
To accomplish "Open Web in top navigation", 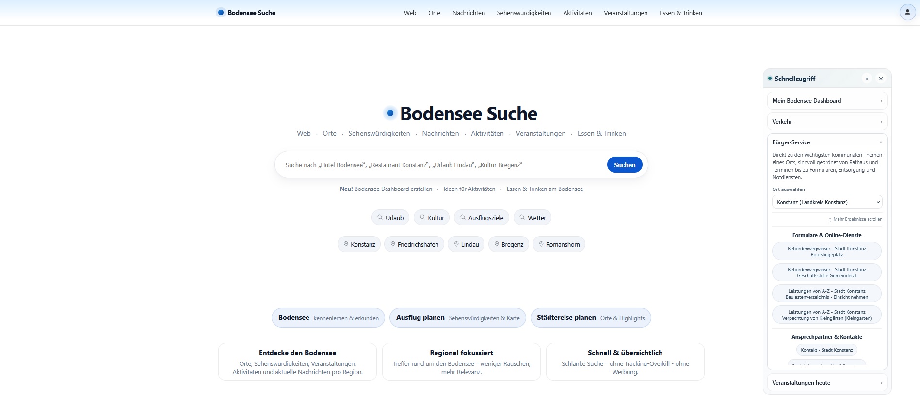I will coord(410,13).
